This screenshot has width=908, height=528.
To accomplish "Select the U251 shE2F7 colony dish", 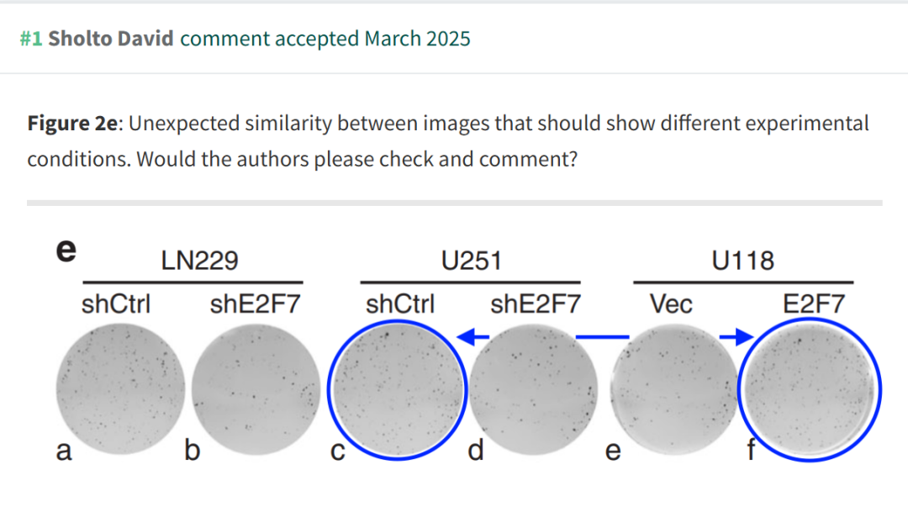I will click(533, 389).
